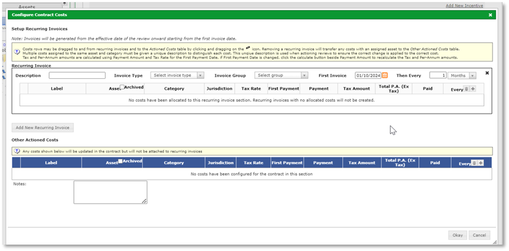Open the Months interval dropdown
509x251 pixels.
point(462,76)
